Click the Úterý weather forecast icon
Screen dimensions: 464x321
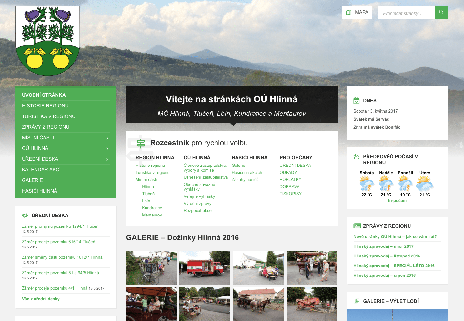coord(425,184)
